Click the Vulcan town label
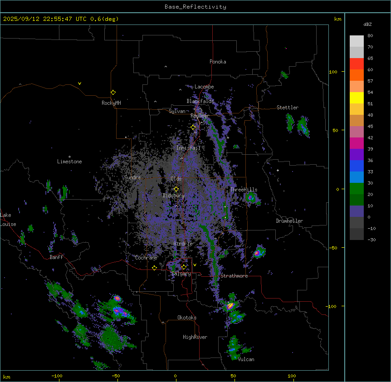Screen dimensions: 391x382 pyautogui.click(x=246, y=359)
